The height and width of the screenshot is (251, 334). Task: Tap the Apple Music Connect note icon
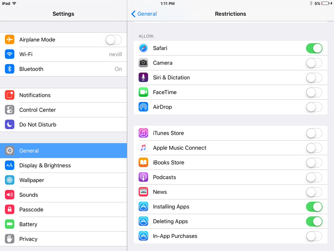point(143,148)
